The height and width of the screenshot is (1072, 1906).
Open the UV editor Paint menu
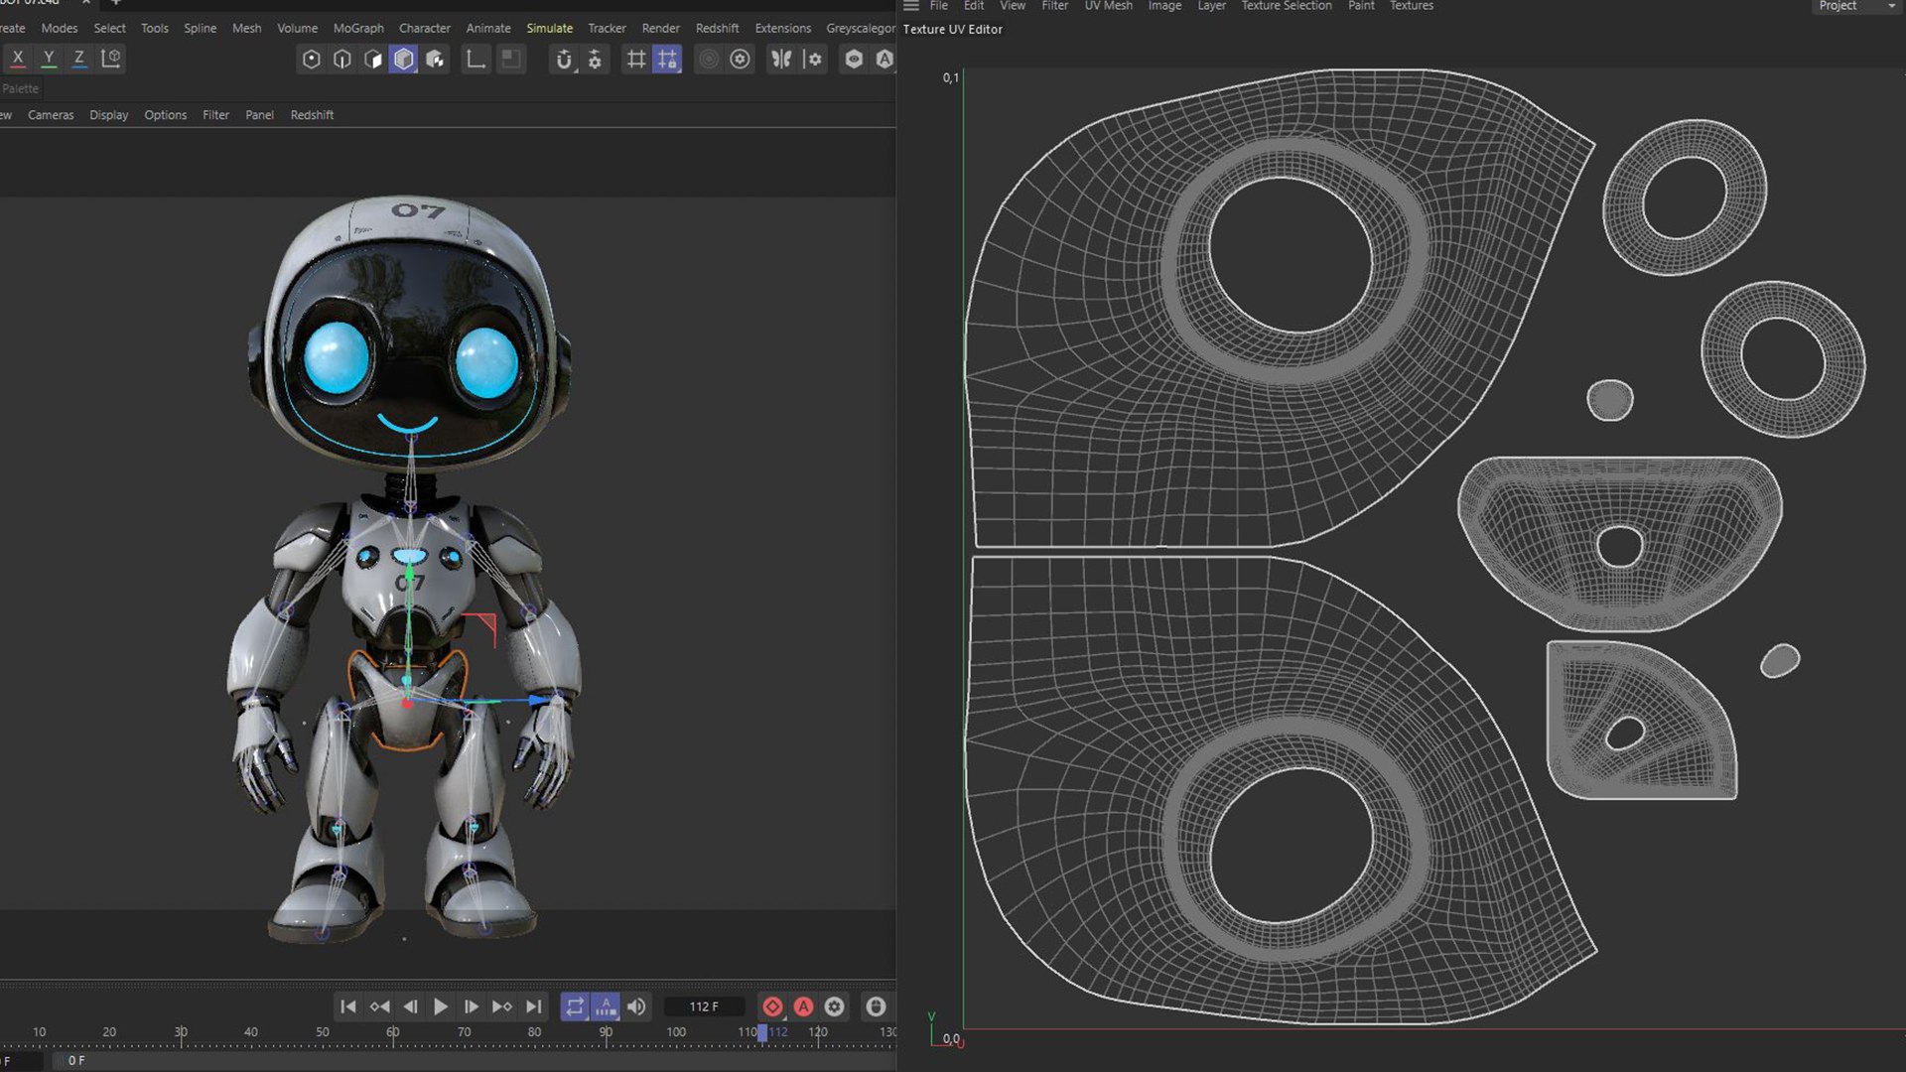[x=1361, y=6]
